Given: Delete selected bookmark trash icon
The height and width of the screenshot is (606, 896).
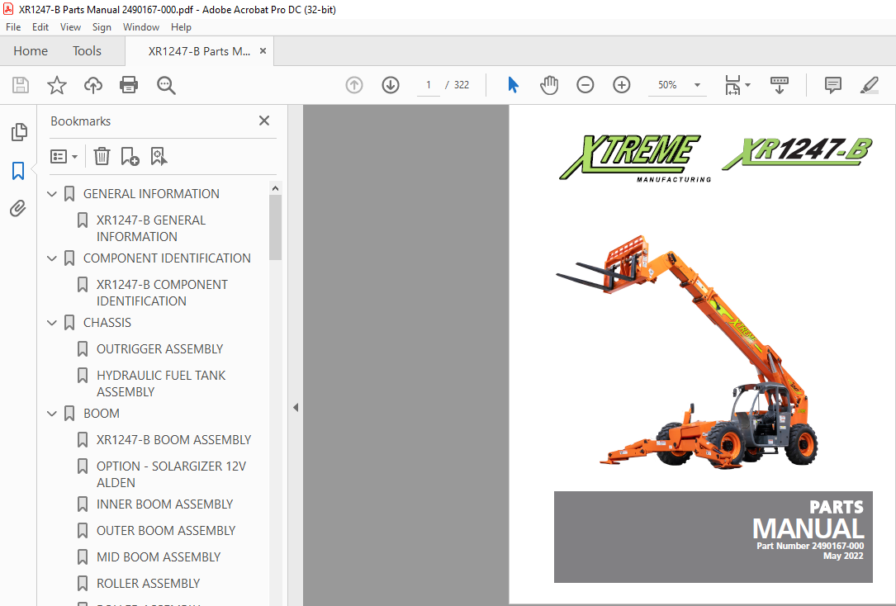Looking at the screenshot, I should tap(102, 156).
